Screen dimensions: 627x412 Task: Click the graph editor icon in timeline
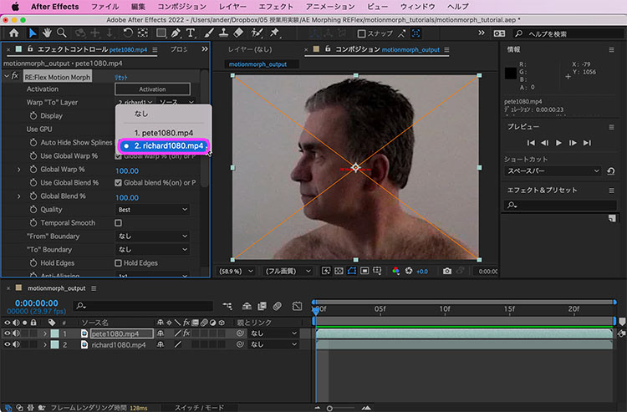click(x=297, y=306)
